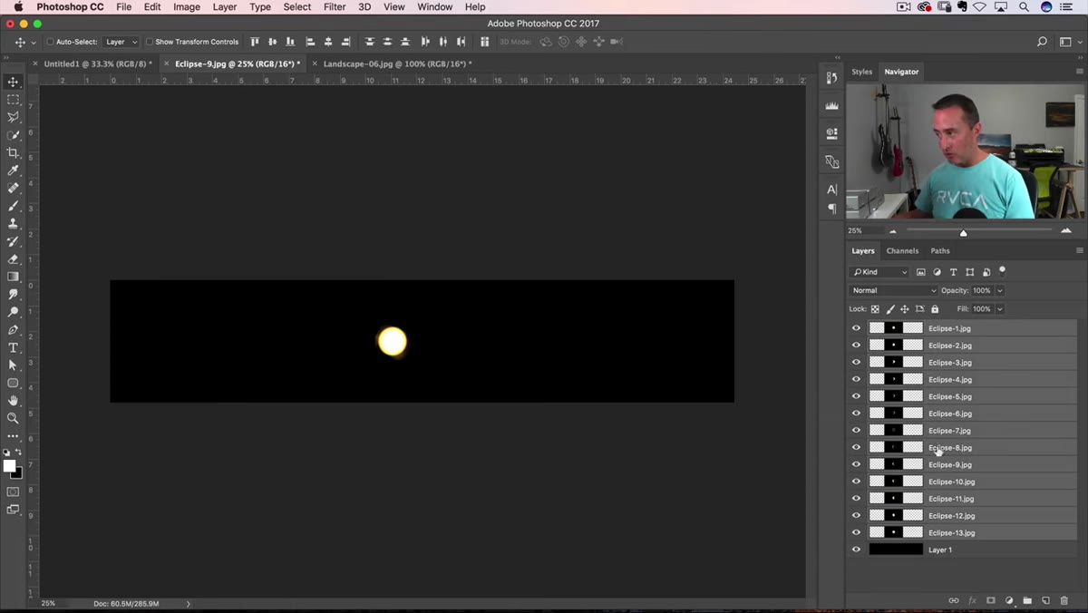The width and height of the screenshot is (1088, 613).
Task: Hide the Eclipse-6.jpg layer
Action: coord(856,414)
